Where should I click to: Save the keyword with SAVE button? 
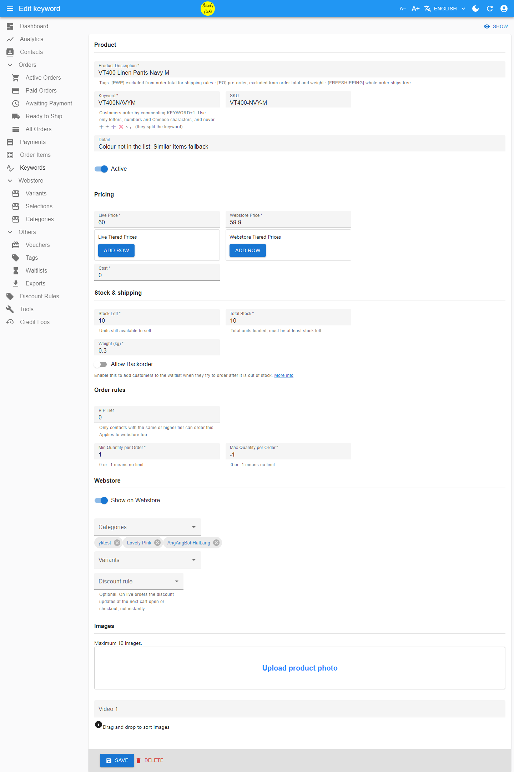(x=117, y=760)
